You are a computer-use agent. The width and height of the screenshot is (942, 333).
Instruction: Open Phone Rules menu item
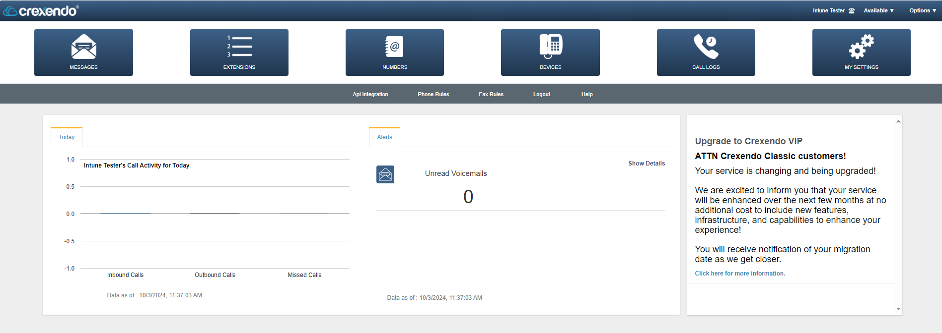434,94
